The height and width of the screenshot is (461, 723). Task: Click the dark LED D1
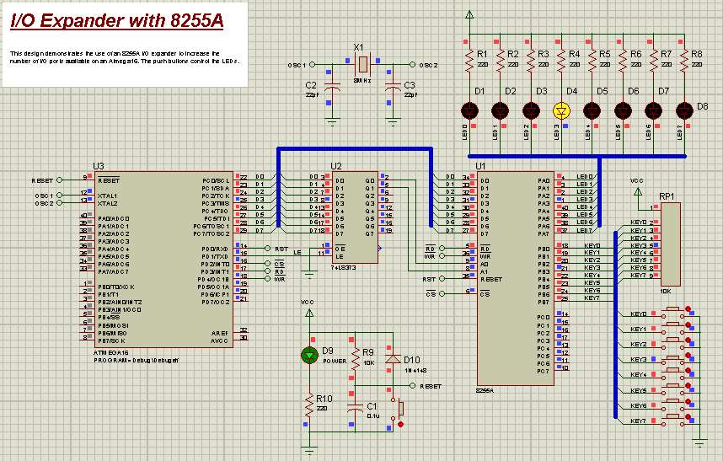(x=469, y=110)
